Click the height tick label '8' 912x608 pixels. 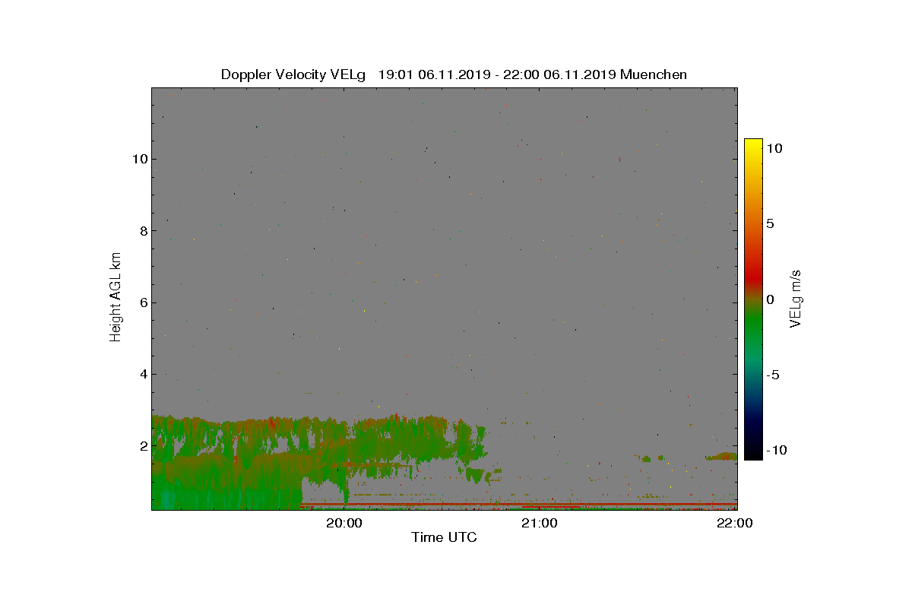click(x=142, y=230)
